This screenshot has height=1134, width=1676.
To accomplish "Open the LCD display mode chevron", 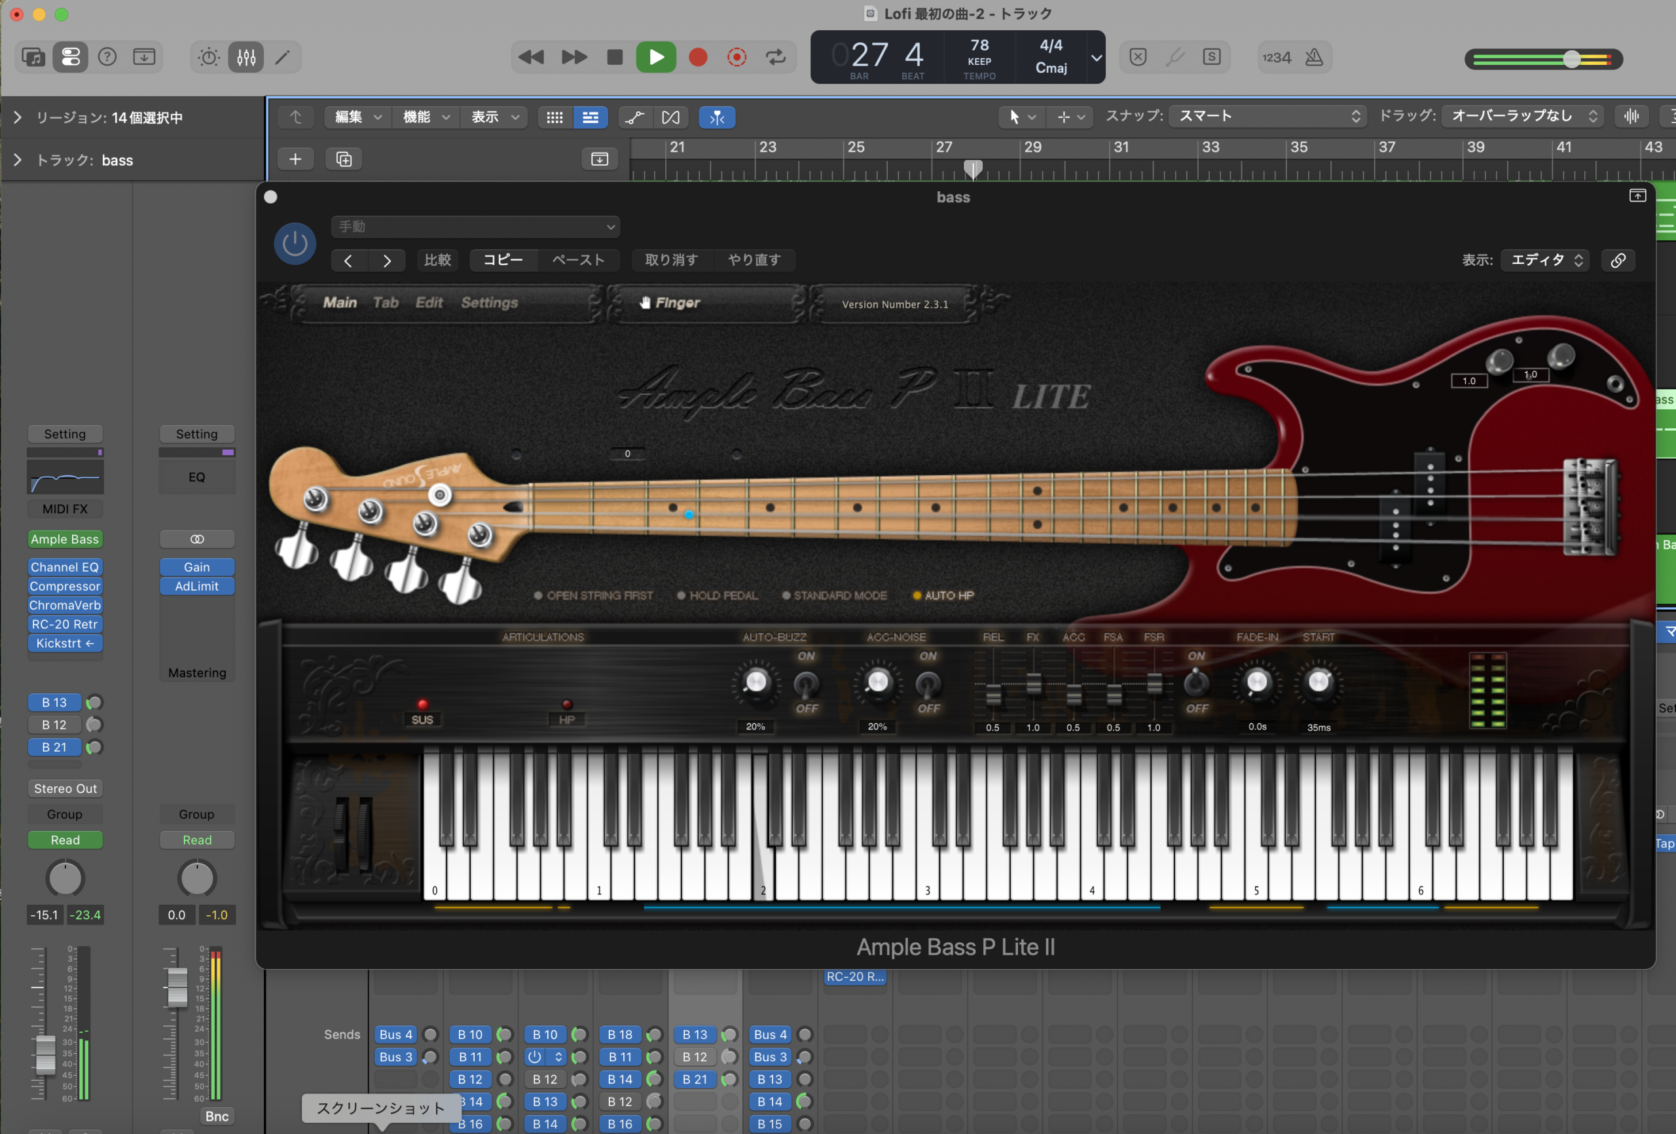I will (1095, 57).
